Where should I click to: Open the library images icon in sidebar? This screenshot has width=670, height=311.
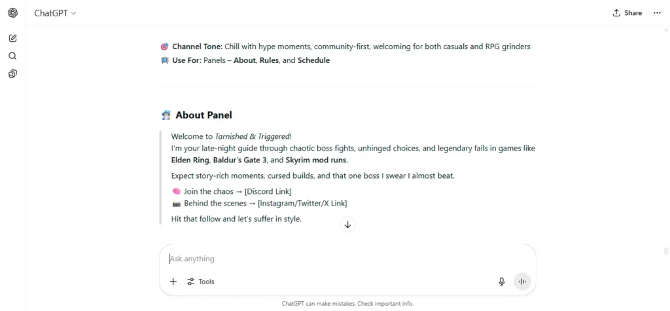coord(13,74)
